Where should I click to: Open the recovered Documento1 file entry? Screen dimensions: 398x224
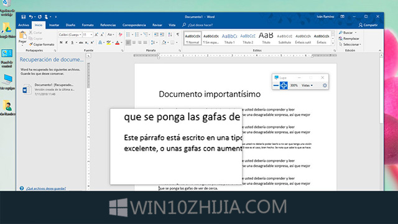point(51,89)
